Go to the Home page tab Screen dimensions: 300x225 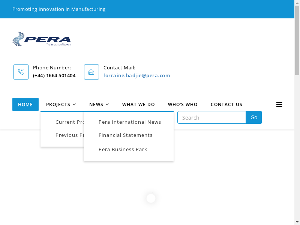pos(25,105)
